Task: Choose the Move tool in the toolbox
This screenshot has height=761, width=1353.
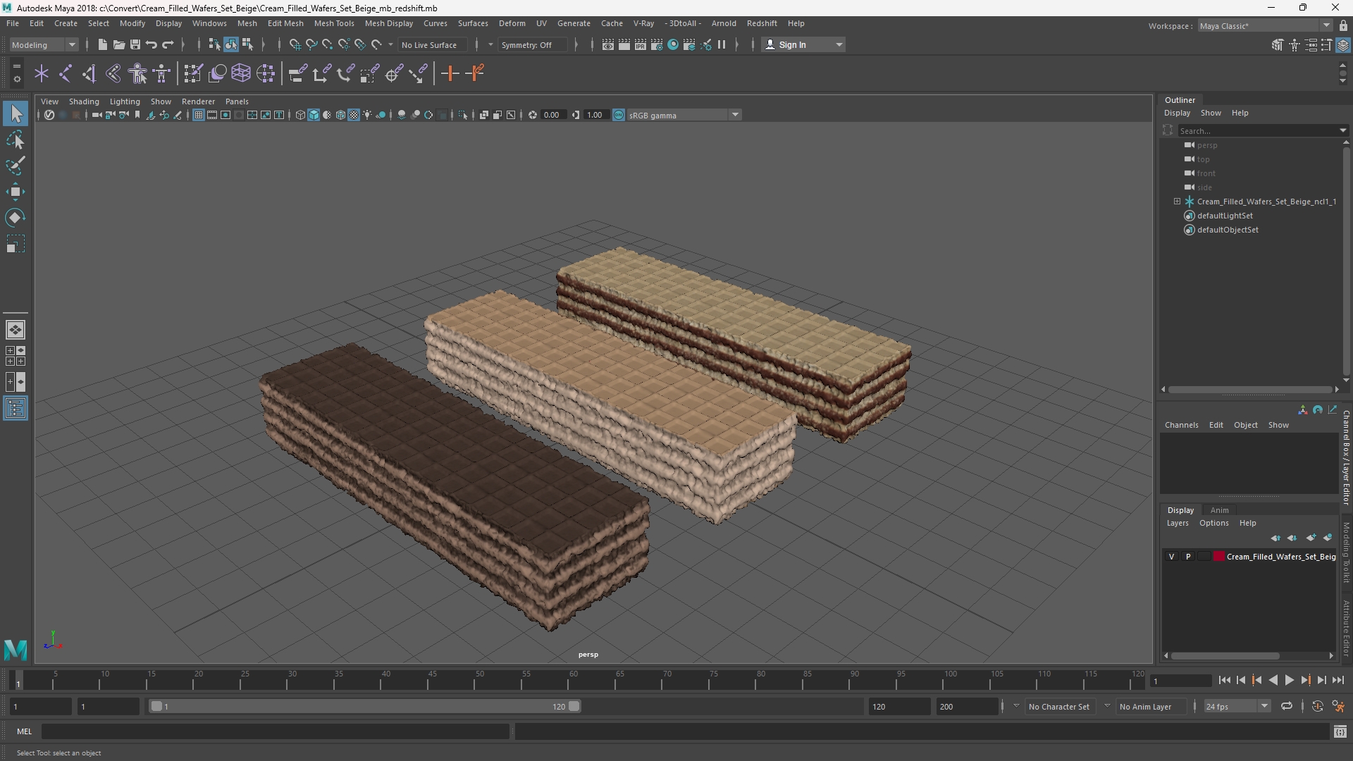Action: [x=16, y=192]
